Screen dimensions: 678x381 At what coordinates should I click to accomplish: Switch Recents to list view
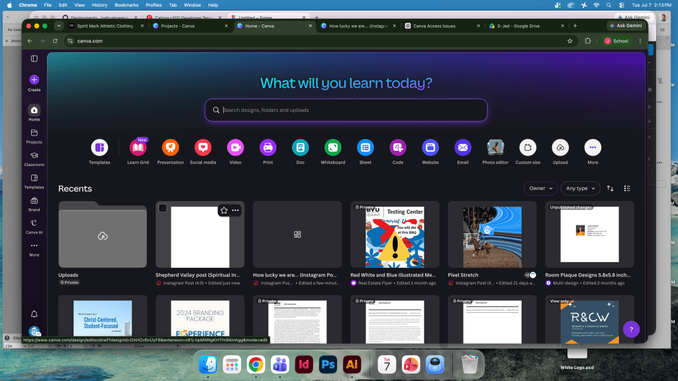(627, 189)
